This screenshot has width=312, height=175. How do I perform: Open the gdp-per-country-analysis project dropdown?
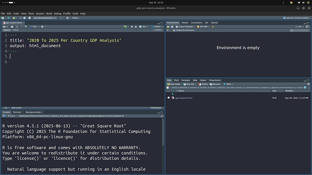pyautogui.click(x=297, y=18)
